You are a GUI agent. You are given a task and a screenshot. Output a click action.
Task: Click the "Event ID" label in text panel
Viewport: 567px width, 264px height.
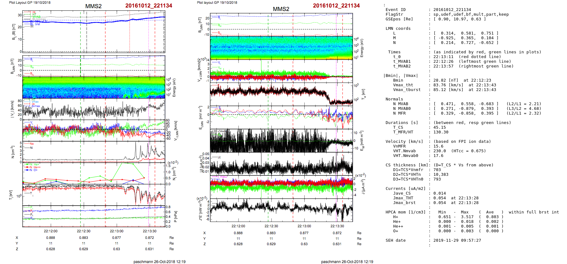395,10
